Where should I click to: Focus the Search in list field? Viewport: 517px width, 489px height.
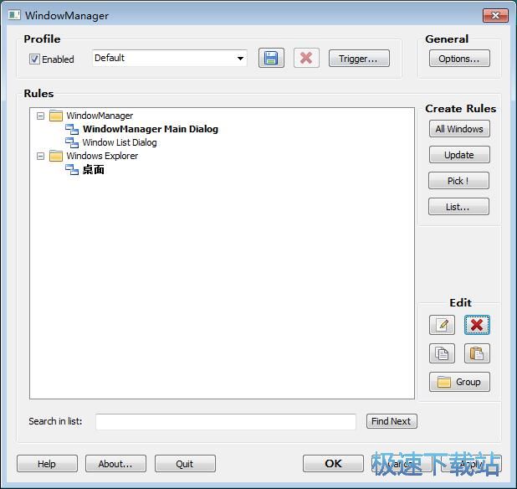point(226,422)
